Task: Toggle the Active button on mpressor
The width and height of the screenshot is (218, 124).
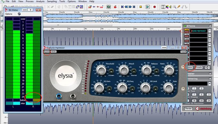Action: [x=73, y=96]
